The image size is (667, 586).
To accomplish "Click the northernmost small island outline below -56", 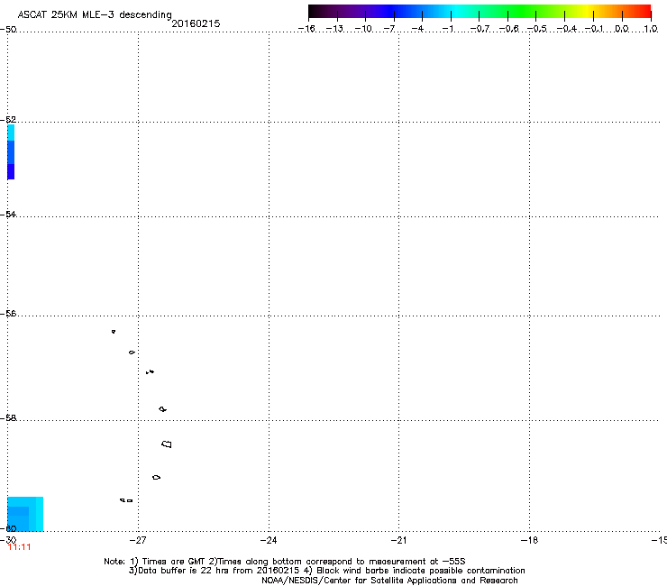I will [x=114, y=331].
